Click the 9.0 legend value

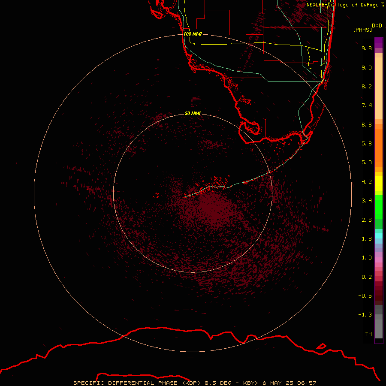tap(367, 67)
